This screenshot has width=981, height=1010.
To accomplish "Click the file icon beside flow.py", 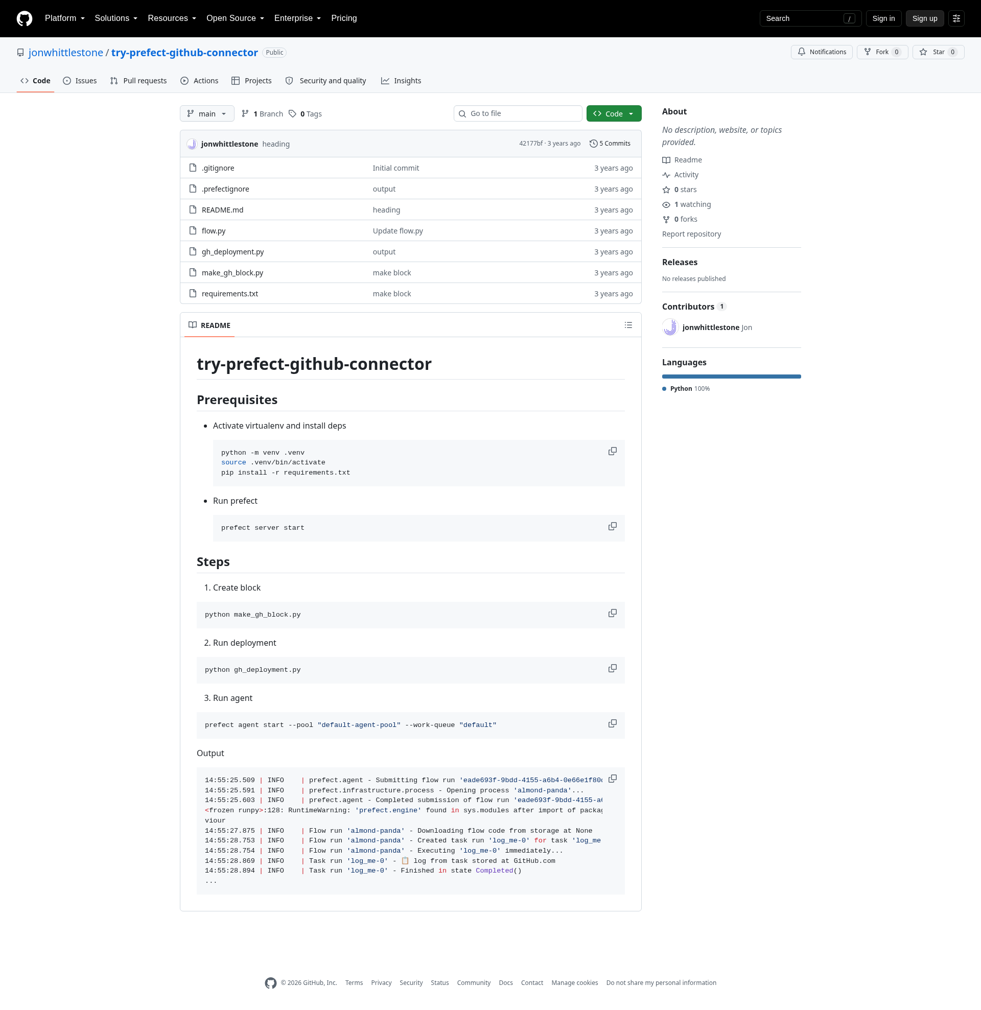I will (193, 230).
